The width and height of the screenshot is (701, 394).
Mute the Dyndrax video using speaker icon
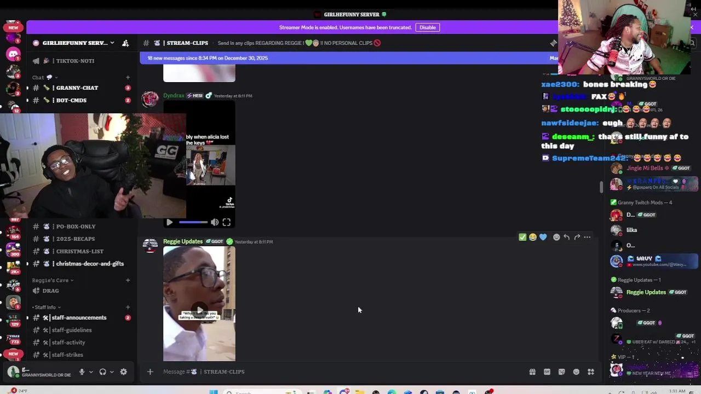coord(215,222)
